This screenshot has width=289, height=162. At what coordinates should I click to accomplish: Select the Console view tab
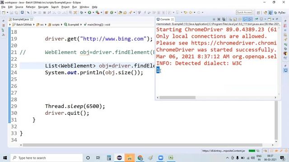pyautogui.click(x=165, y=19)
